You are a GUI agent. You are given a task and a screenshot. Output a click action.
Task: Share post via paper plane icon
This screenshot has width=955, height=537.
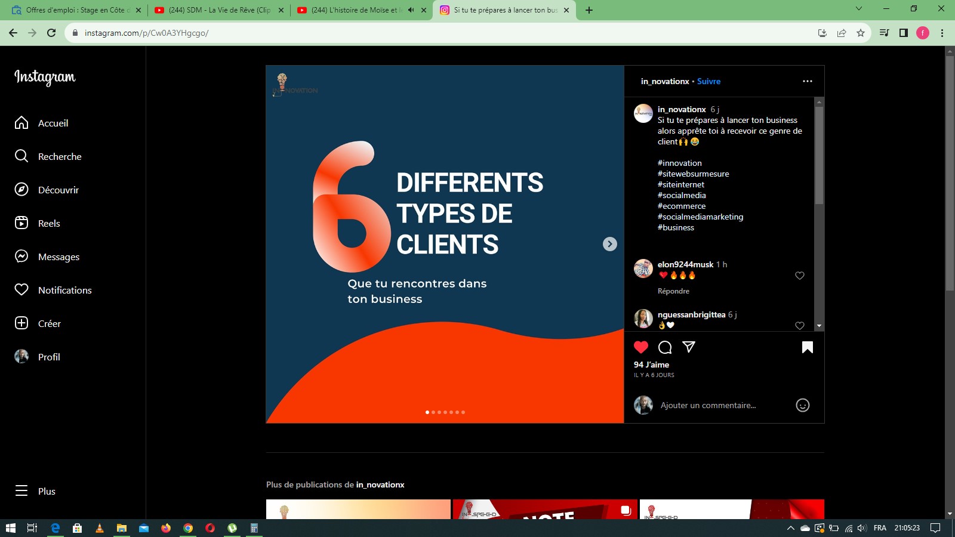pos(689,347)
